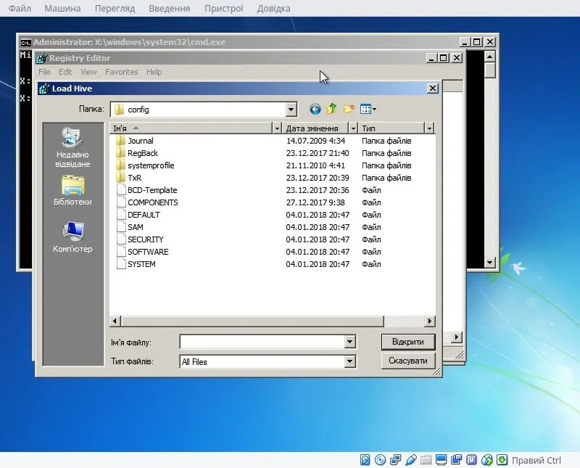Open VirtualBox Довідка menu
This screenshot has width=580, height=468.
(x=274, y=8)
